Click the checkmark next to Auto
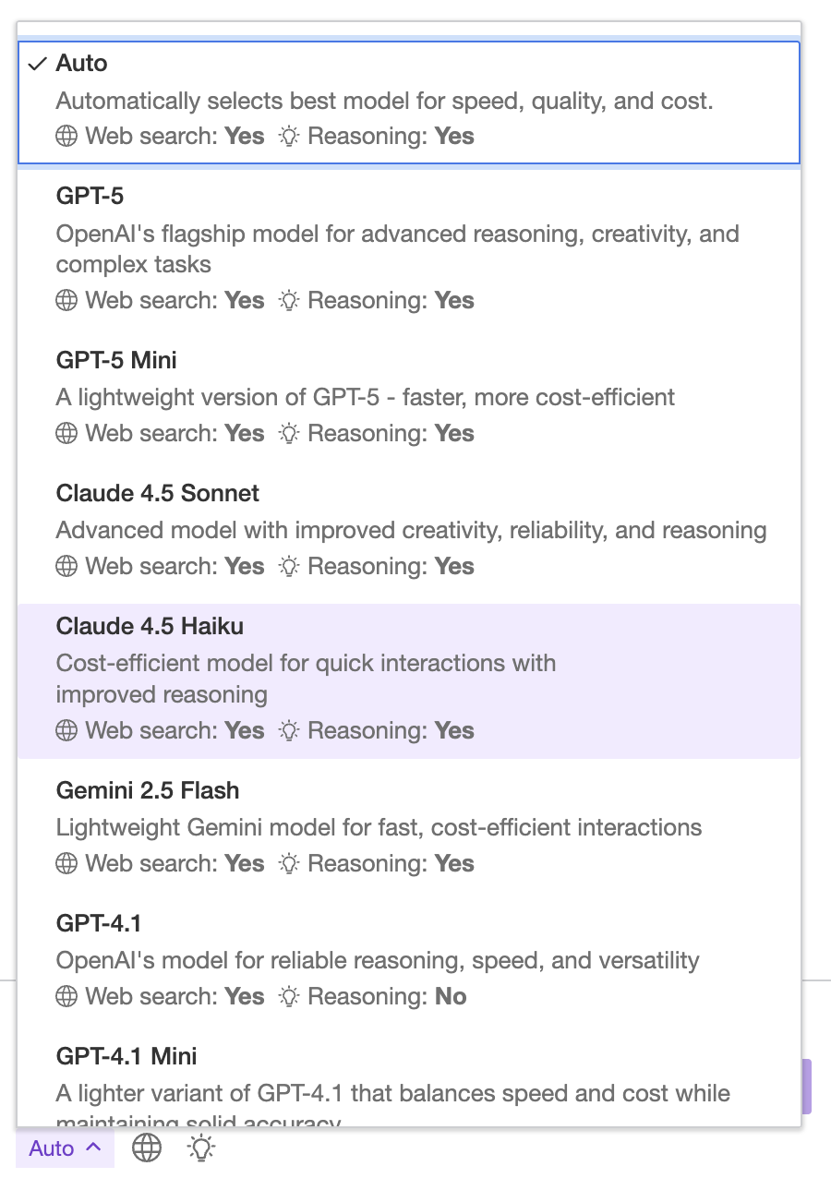 coord(37,63)
